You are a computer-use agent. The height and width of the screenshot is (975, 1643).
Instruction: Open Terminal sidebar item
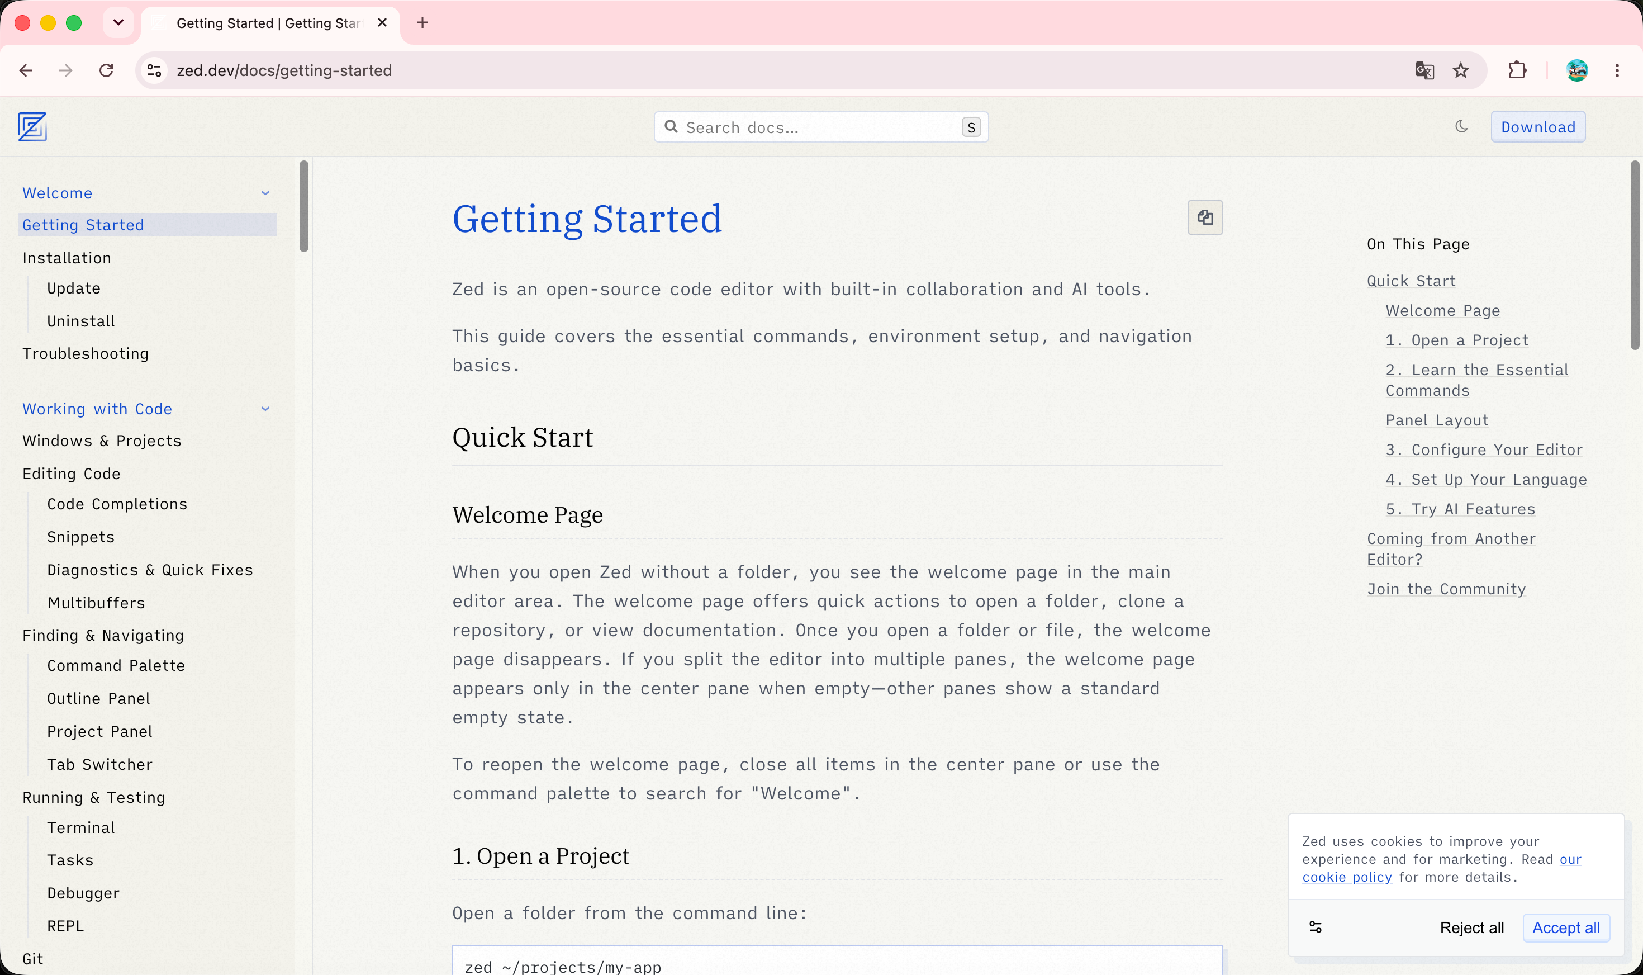point(81,827)
